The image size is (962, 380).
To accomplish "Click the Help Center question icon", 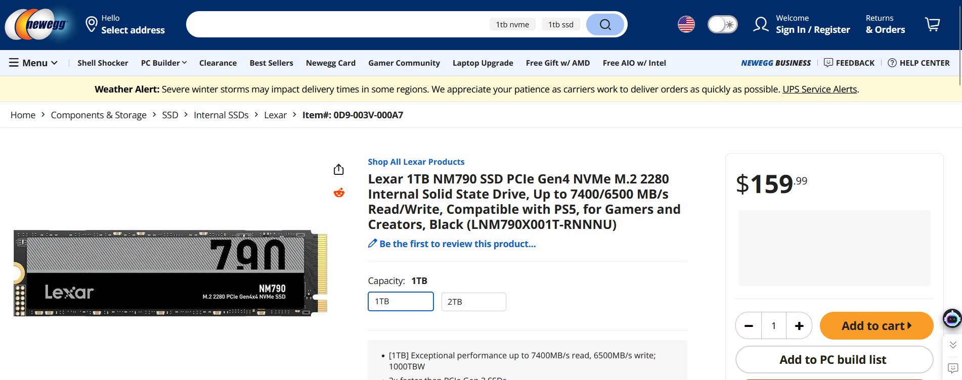I will [892, 63].
